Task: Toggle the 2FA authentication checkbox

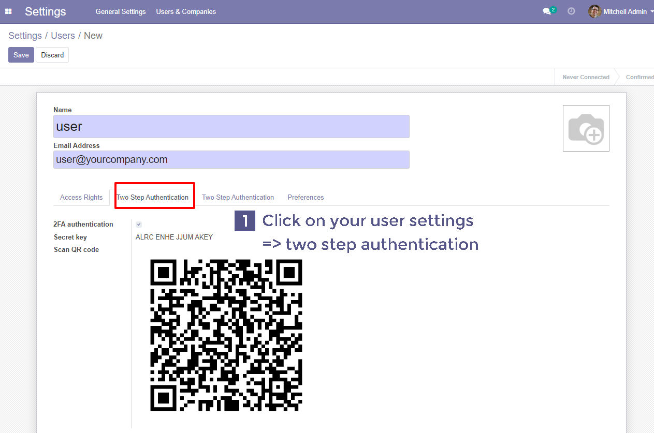Action: pyautogui.click(x=139, y=225)
